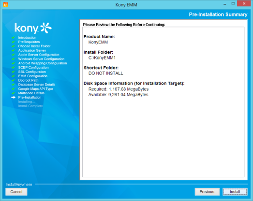
Task: Click the white arrow beside Pre-Installation
Action: click(x=14, y=97)
